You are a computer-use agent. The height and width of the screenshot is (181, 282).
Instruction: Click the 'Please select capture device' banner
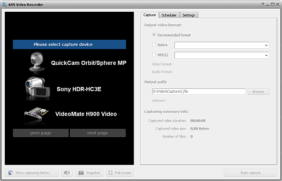[69, 44]
